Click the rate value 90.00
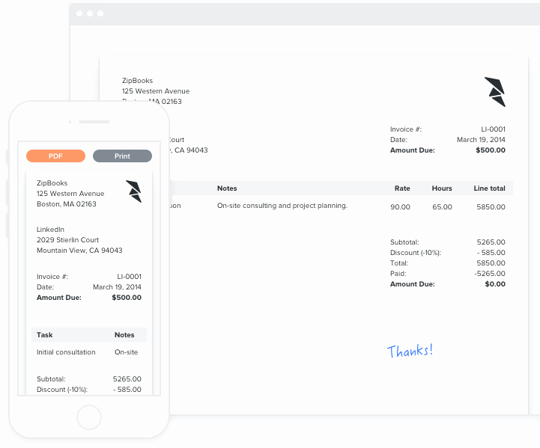Viewport: 540px width, 448px height. [400, 206]
